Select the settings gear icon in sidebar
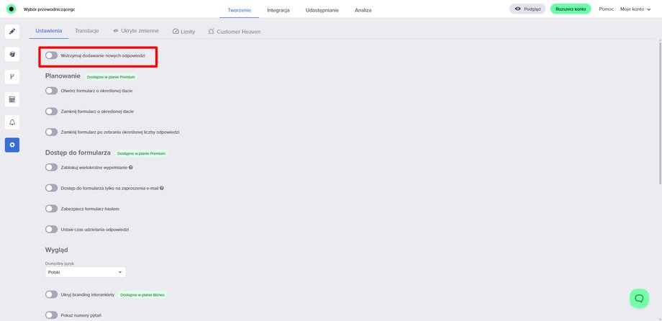 [x=12, y=145]
